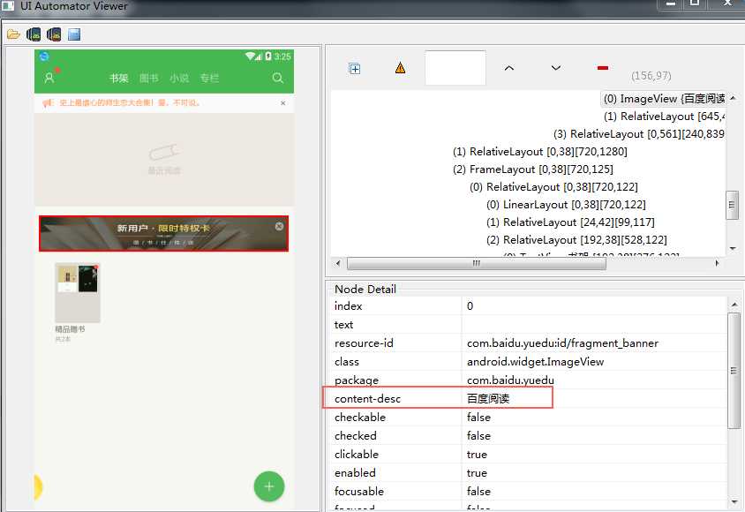Tap the user profile icon in phone preview
The width and height of the screenshot is (745, 512).
(x=49, y=78)
